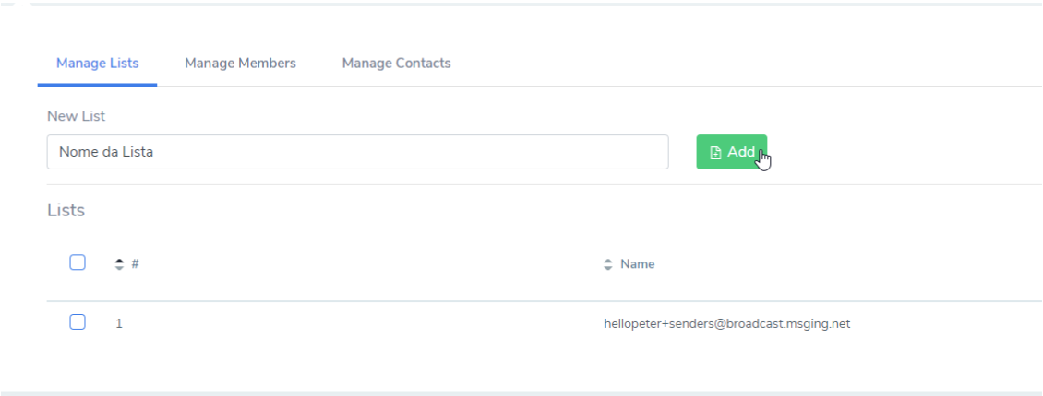The image size is (1043, 396).
Task: Sort lists by the # column header
Action: pyautogui.click(x=135, y=263)
